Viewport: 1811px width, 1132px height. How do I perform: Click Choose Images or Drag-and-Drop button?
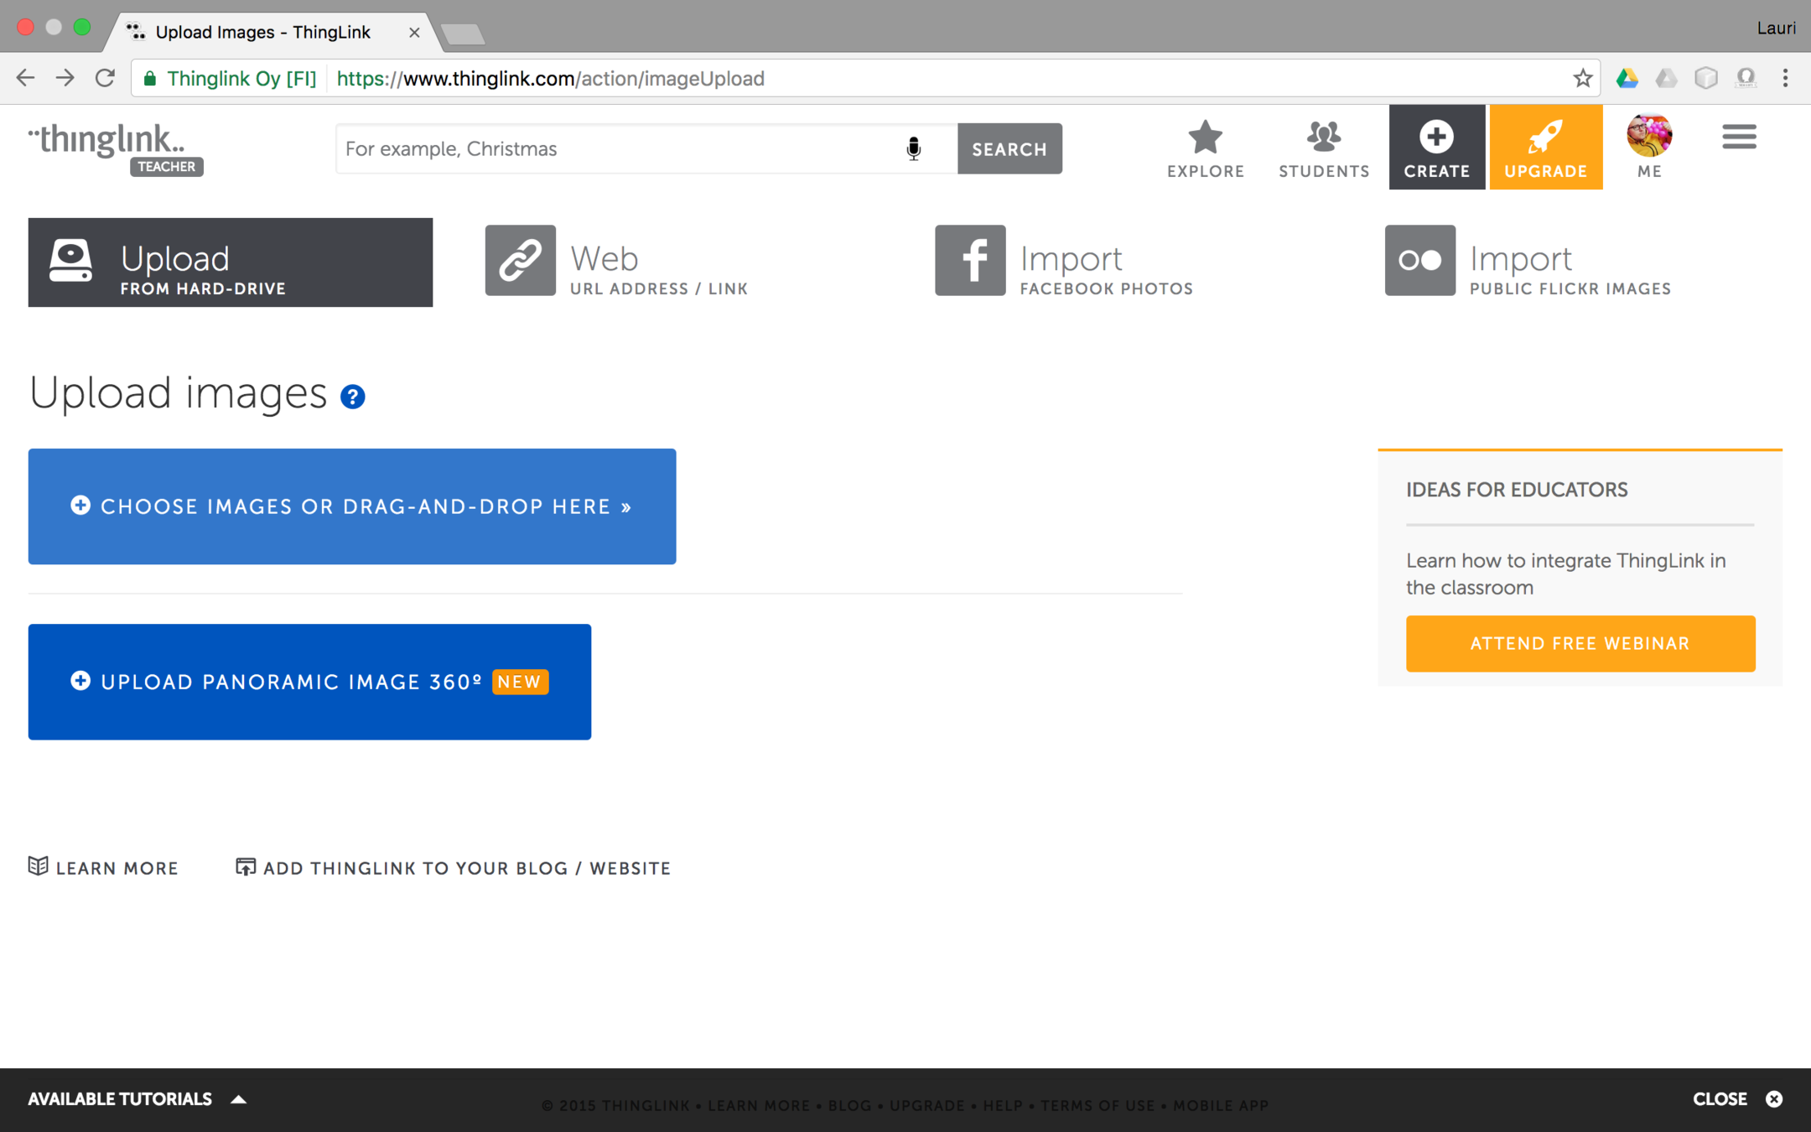pos(352,506)
